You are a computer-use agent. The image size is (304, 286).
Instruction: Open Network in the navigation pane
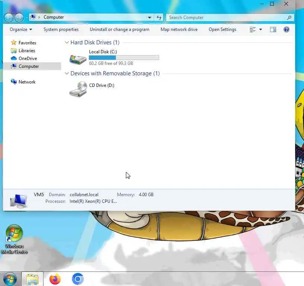tap(27, 82)
